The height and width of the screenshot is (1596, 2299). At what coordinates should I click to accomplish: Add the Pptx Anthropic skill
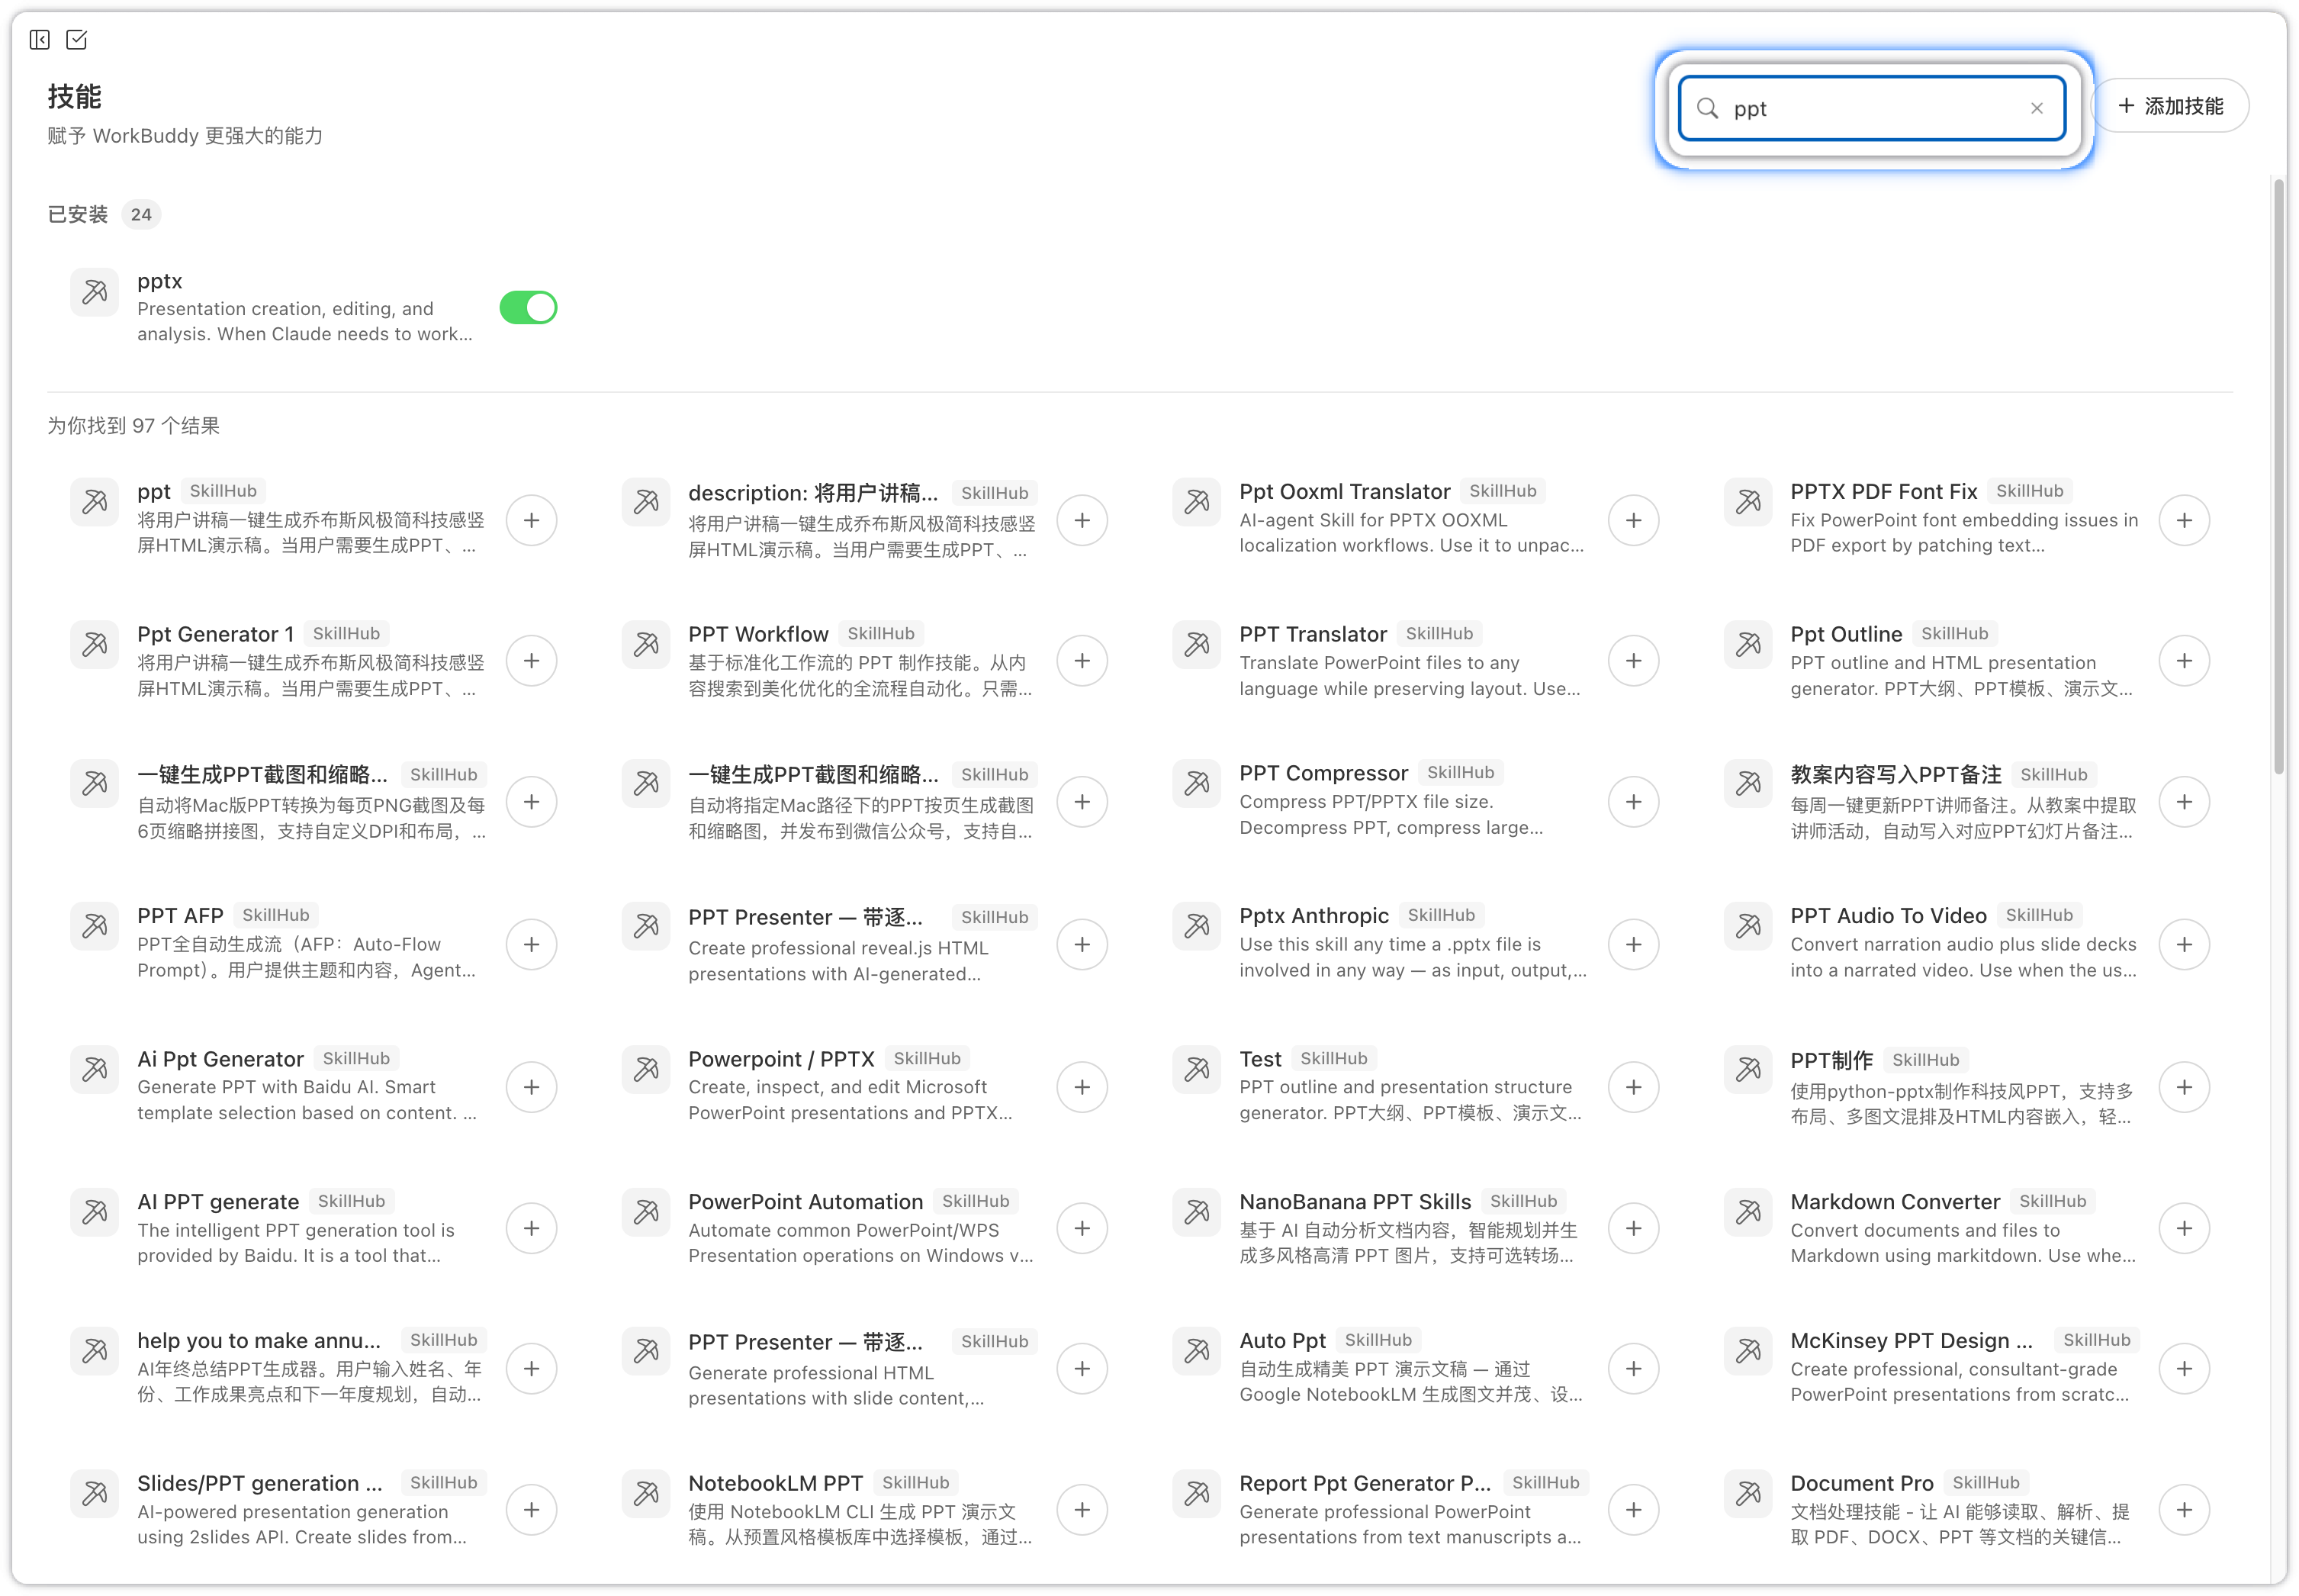(x=1633, y=944)
